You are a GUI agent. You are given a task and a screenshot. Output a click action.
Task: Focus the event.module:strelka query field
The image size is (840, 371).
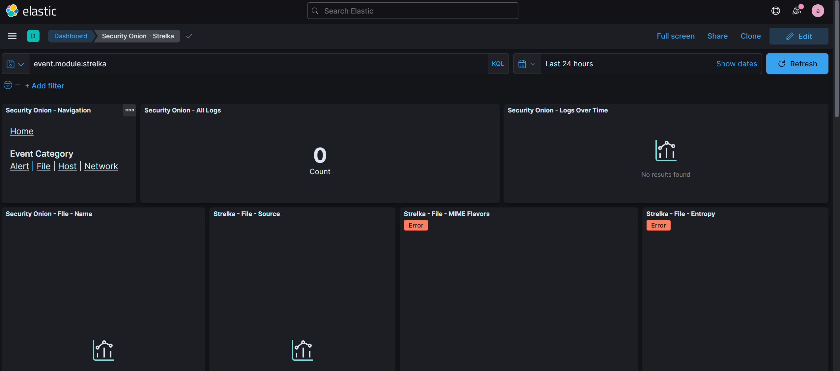click(x=258, y=64)
